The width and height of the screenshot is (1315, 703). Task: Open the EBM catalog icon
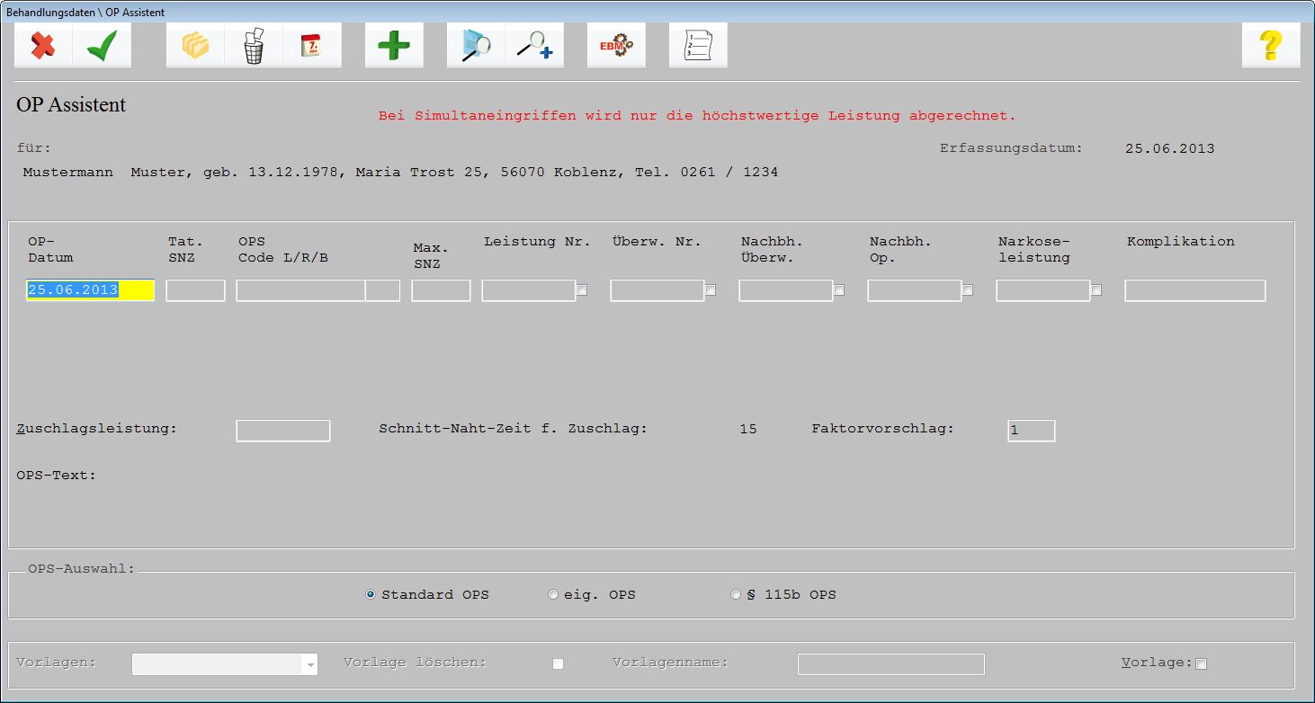tap(616, 45)
